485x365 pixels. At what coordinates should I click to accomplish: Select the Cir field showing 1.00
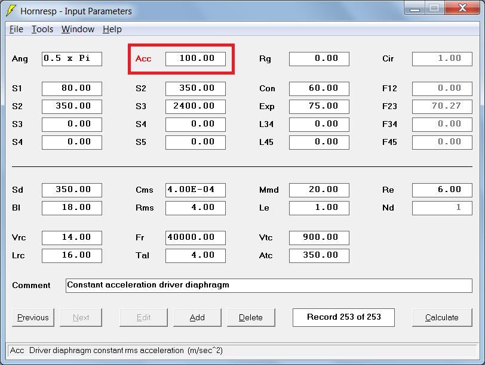tap(443, 59)
